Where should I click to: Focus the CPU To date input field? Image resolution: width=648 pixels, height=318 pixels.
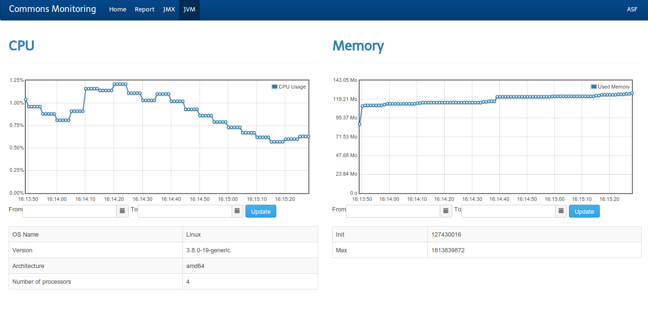(x=185, y=211)
